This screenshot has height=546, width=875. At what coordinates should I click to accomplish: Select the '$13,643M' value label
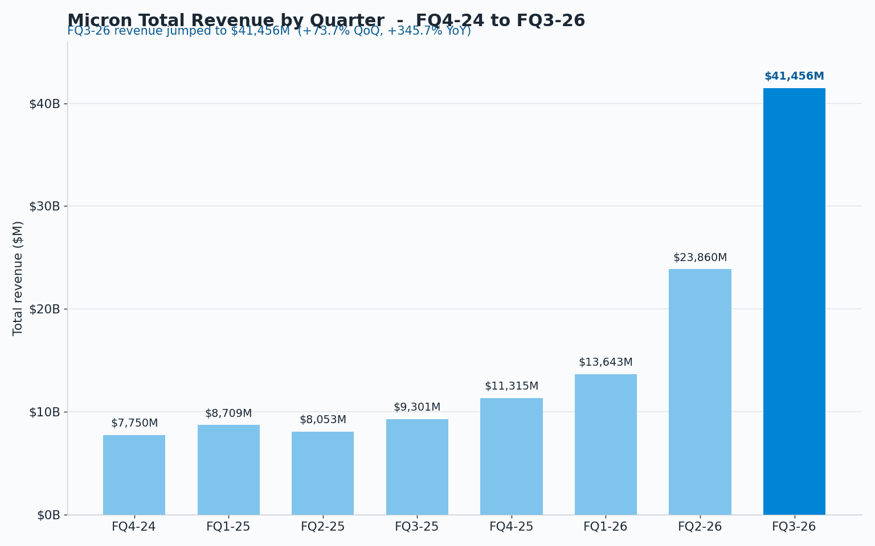pos(606,362)
